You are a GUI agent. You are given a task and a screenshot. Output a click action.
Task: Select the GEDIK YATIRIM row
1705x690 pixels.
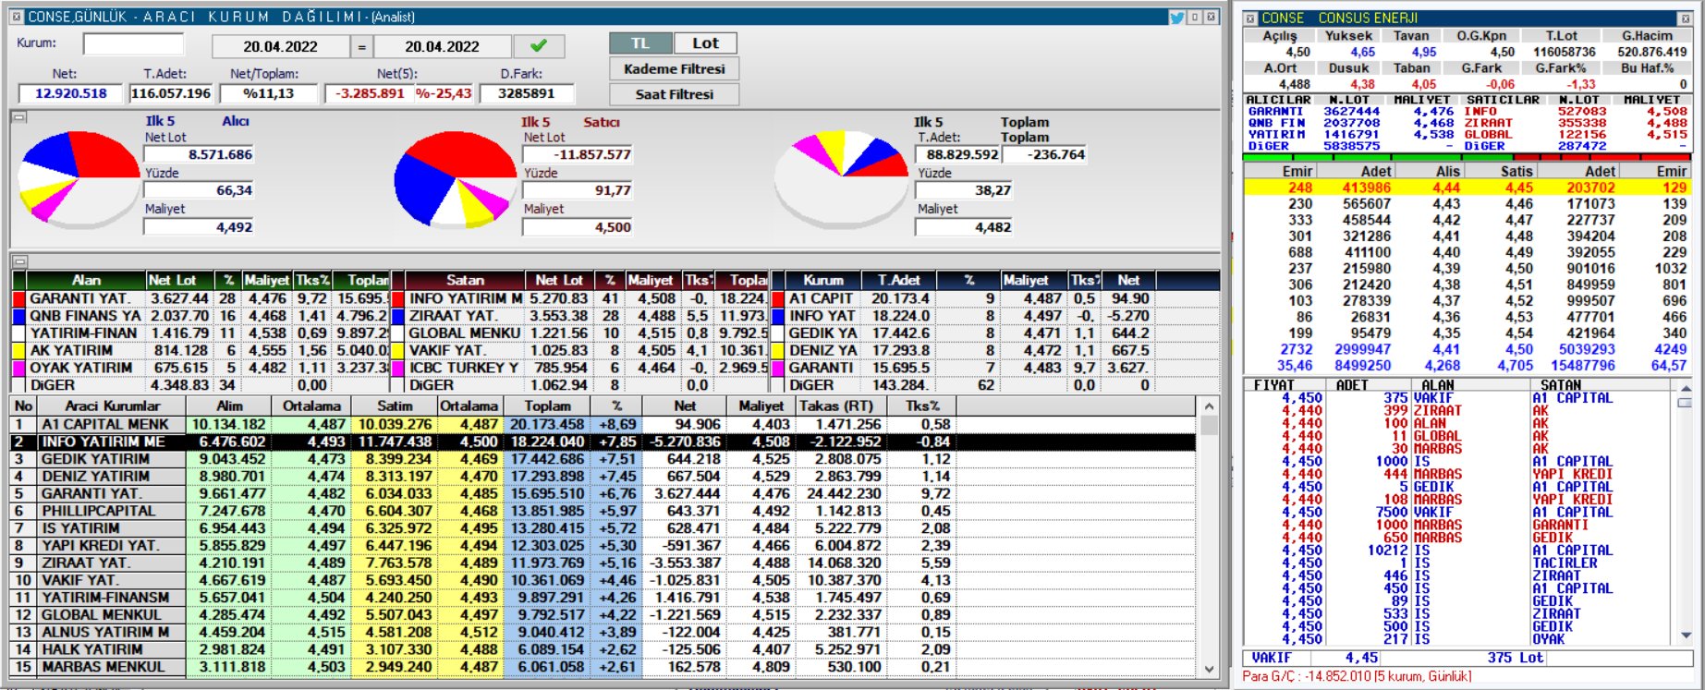tap(603, 459)
